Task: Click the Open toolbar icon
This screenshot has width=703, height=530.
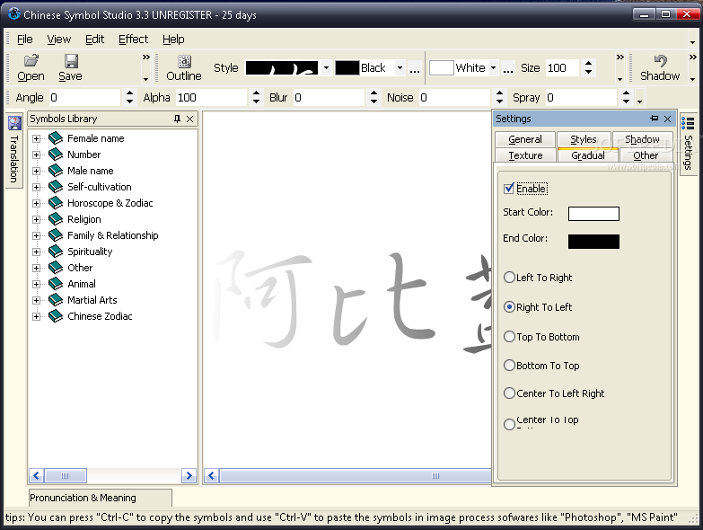Action: coord(31,61)
